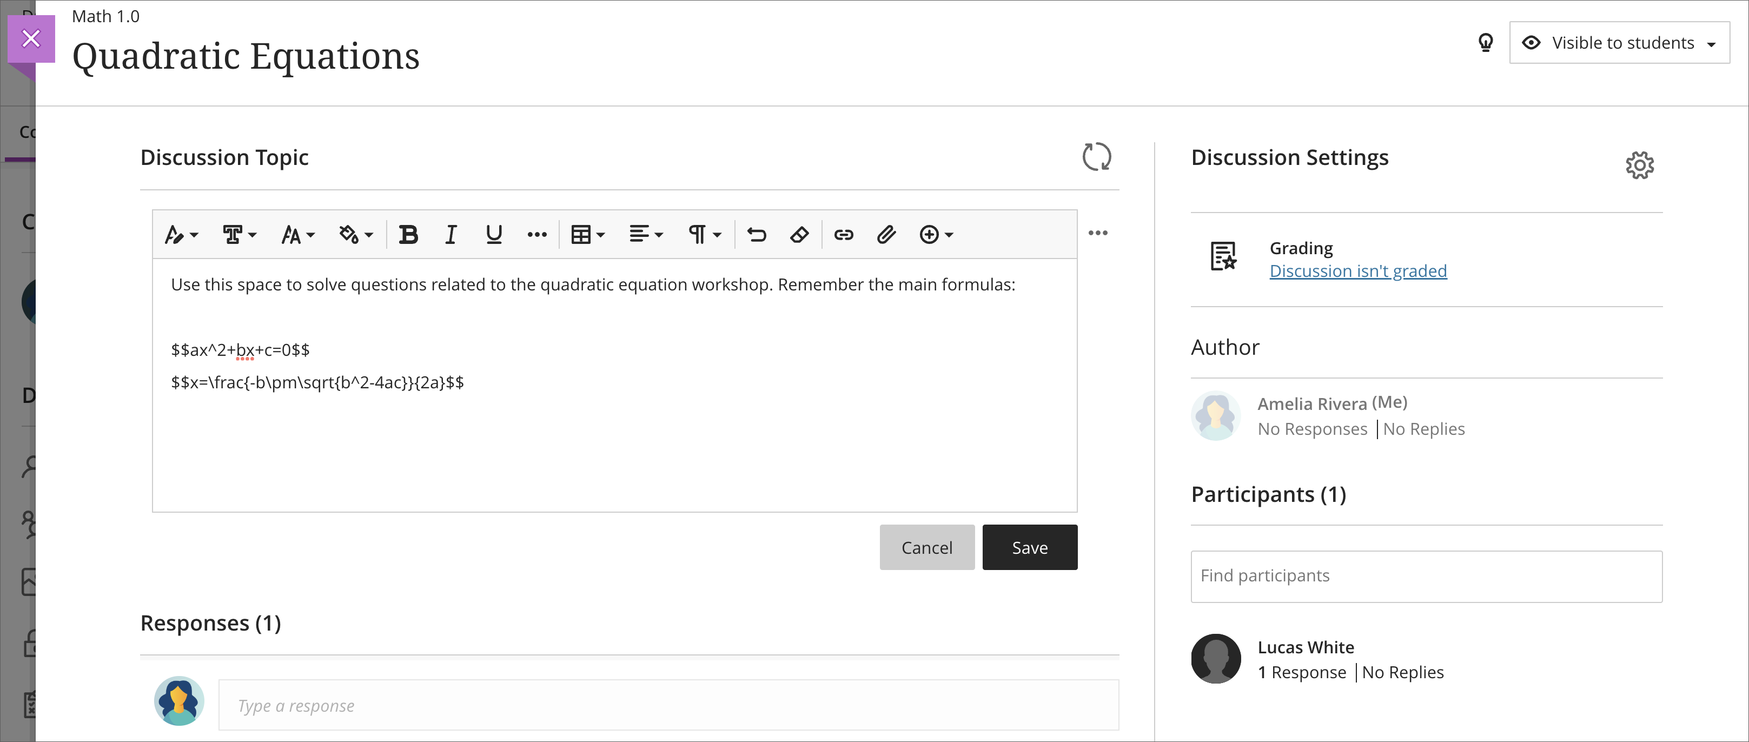Expand the font size dropdown

(297, 235)
